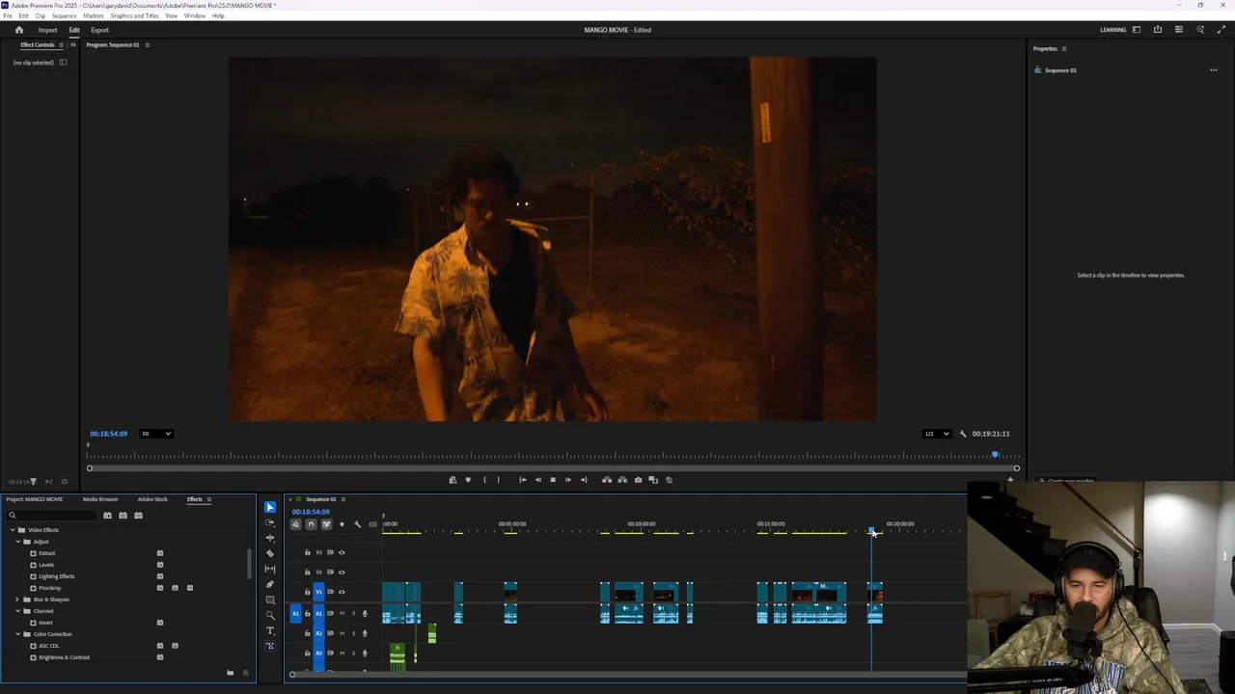Image resolution: width=1235 pixels, height=694 pixels.
Task: Click Add Marker in the timeline header
Action: pos(342,524)
